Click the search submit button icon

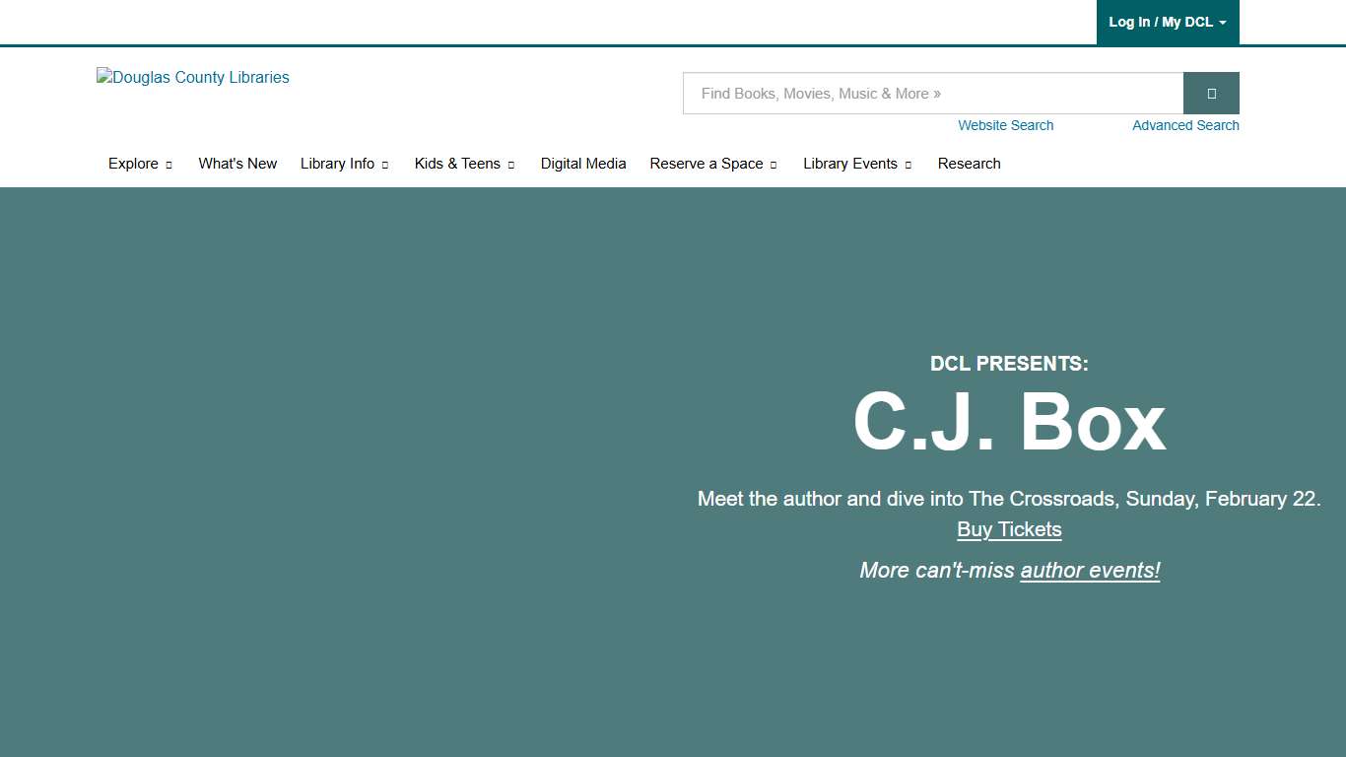coord(1211,94)
